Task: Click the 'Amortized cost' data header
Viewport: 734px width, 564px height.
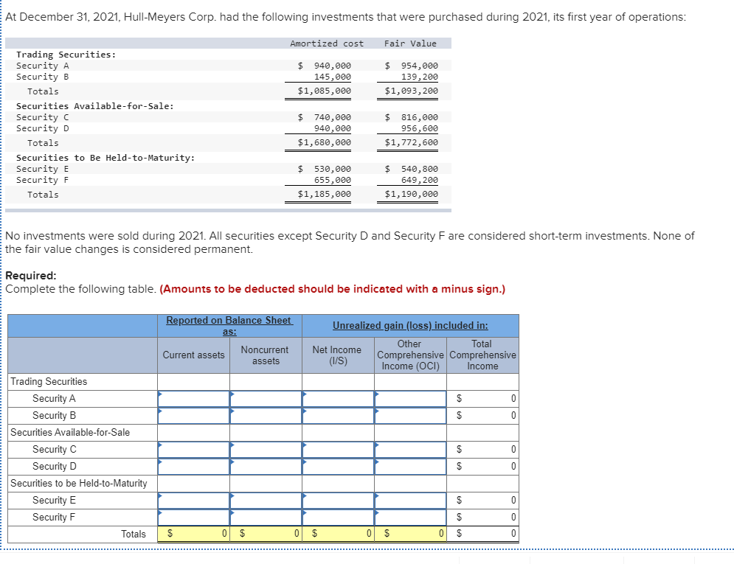Action: click(x=327, y=43)
